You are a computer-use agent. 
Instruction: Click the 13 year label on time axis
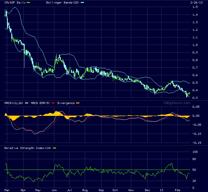coord(161,190)
